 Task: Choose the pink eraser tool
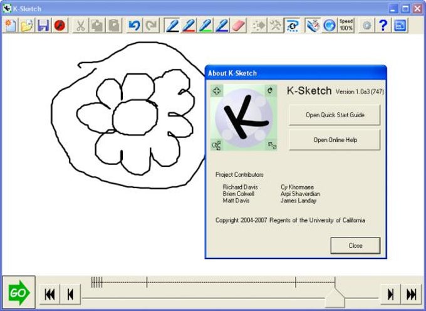239,26
